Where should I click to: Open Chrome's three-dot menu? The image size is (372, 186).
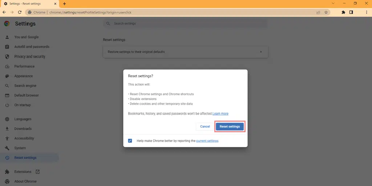(x=367, y=12)
